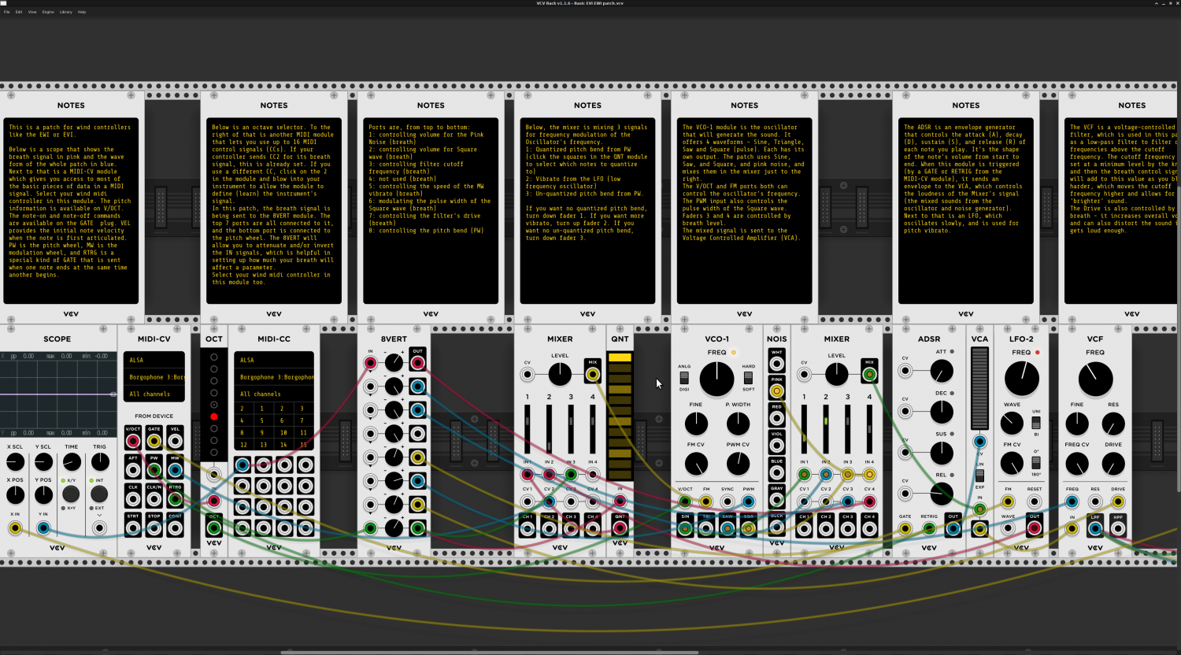Toggle the HARD/SOFT sync switch on VCO-1
Image resolution: width=1181 pixels, height=655 pixels.
coord(748,378)
